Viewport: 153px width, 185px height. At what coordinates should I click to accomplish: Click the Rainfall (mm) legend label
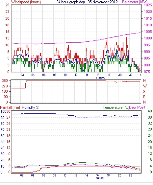tap(10, 107)
